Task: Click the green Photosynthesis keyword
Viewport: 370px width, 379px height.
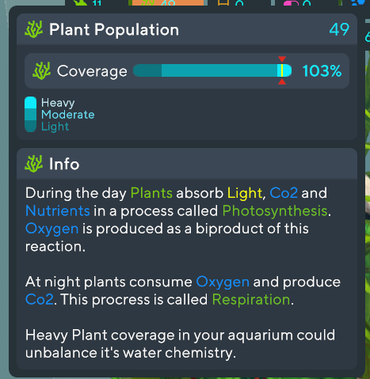Action: (275, 210)
